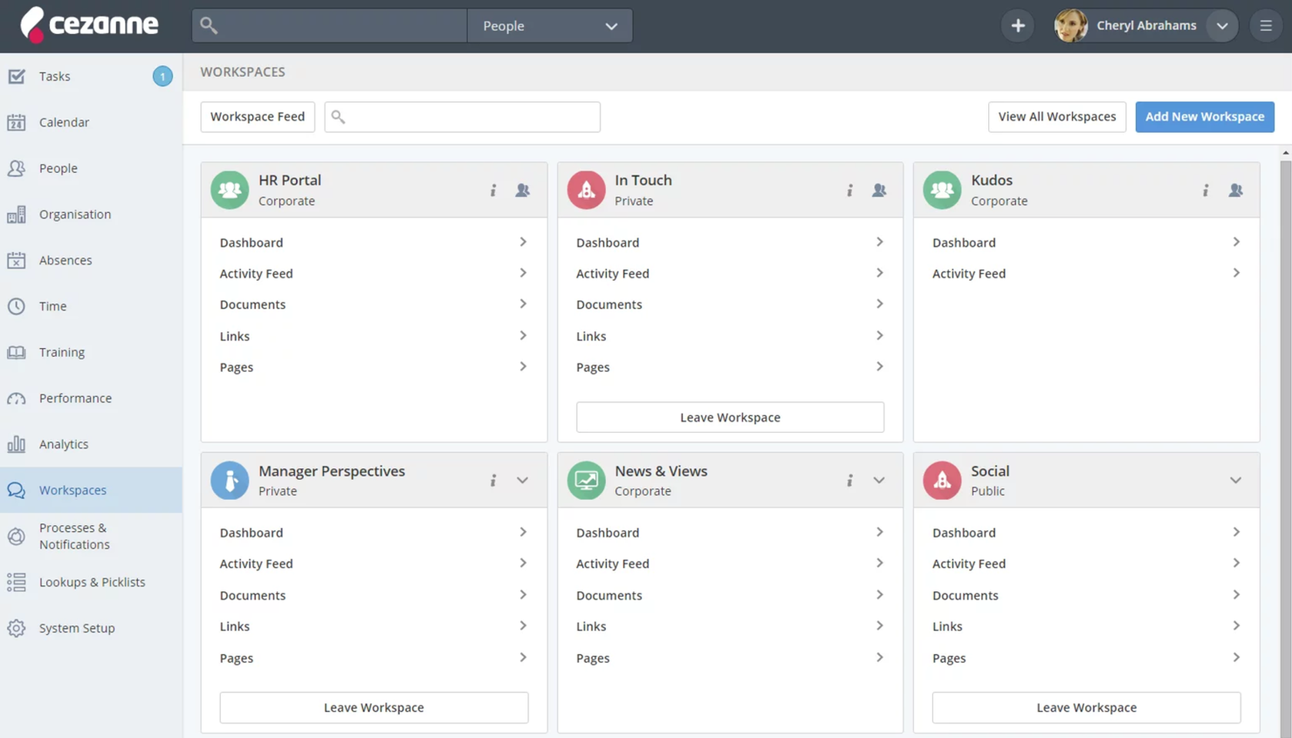
Task: Show News & Views info icon
Action: pos(849,481)
